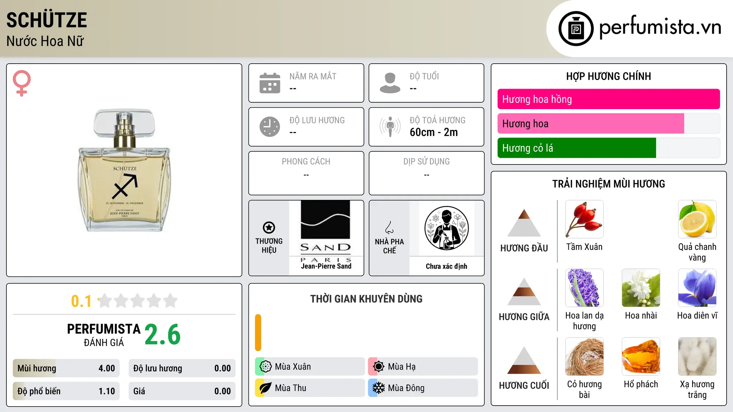Viewport: 733px width, 412px height.
Task: Click the Mùi hương 4.00 score
Action: pos(66,368)
